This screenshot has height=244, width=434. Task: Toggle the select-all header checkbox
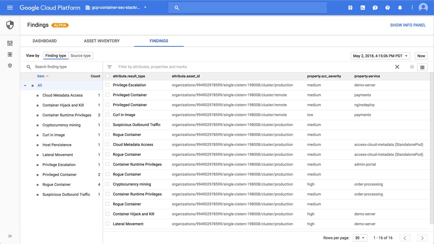point(107,76)
